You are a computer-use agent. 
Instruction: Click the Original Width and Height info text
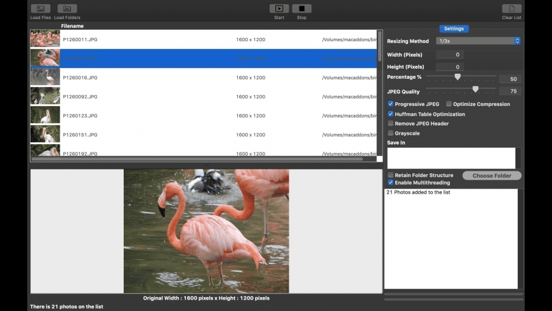point(206,298)
